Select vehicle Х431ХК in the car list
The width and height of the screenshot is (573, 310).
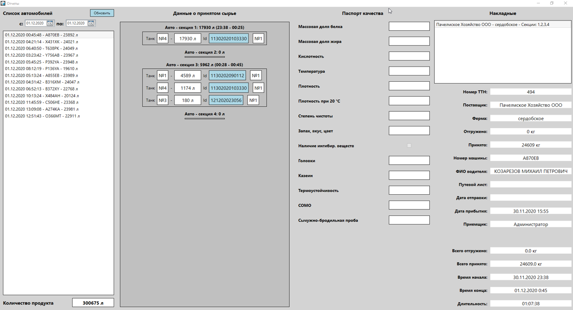click(42, 42)
